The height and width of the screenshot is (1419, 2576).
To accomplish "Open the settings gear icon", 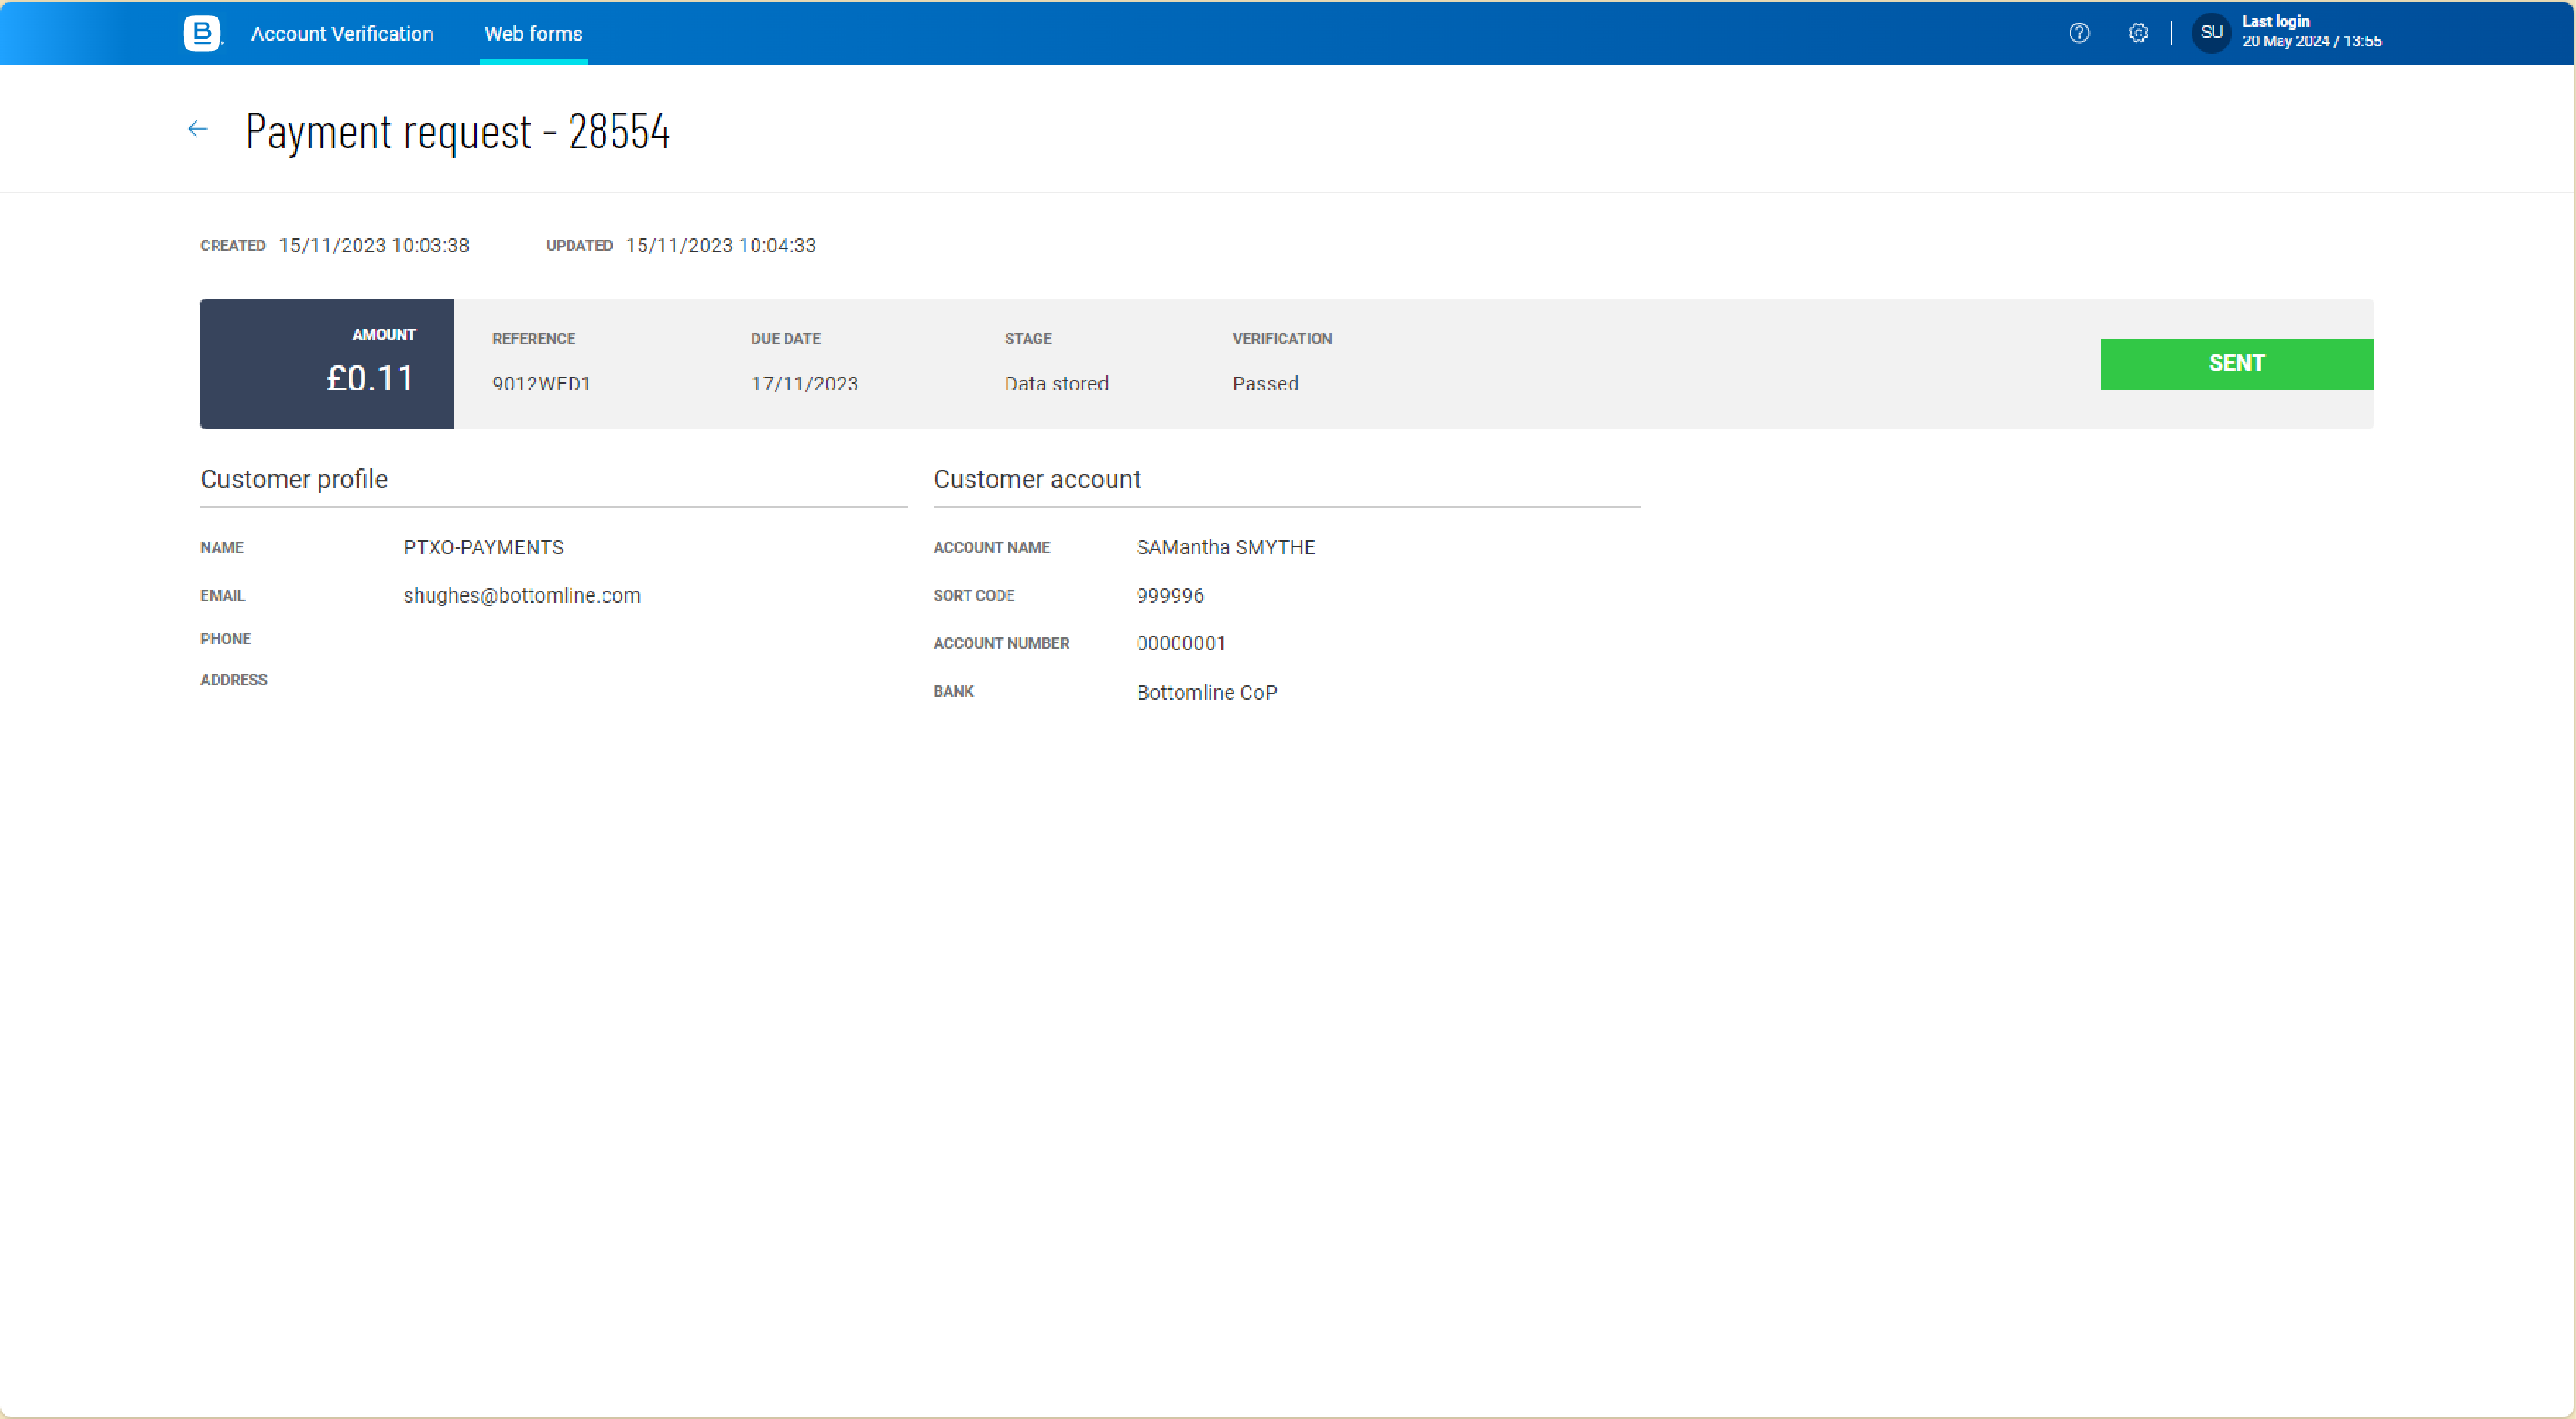I will [x=2138, y=33].
